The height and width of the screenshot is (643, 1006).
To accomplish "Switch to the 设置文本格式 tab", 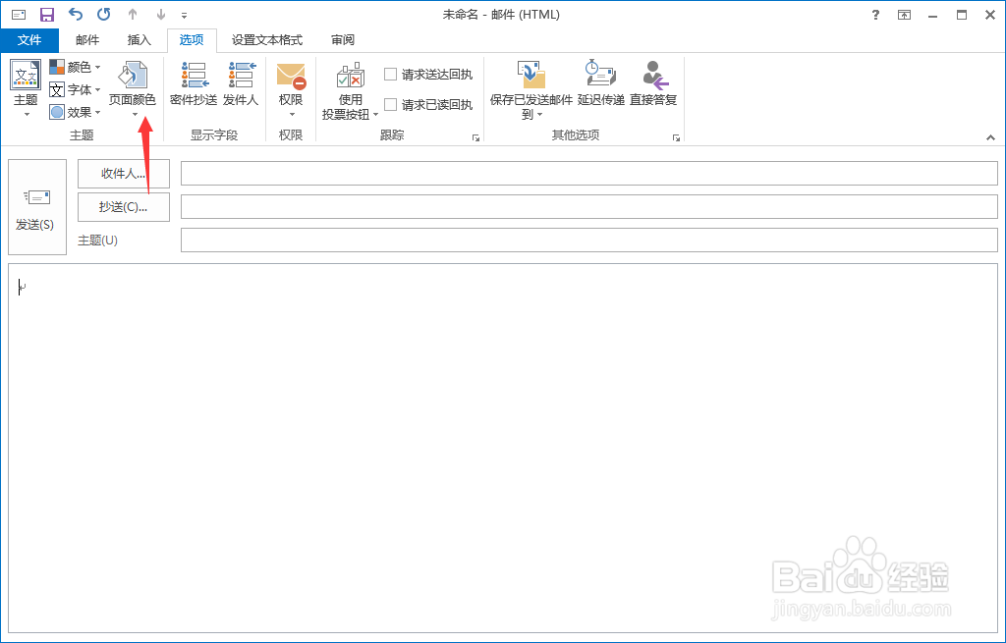I will [267, 40].
